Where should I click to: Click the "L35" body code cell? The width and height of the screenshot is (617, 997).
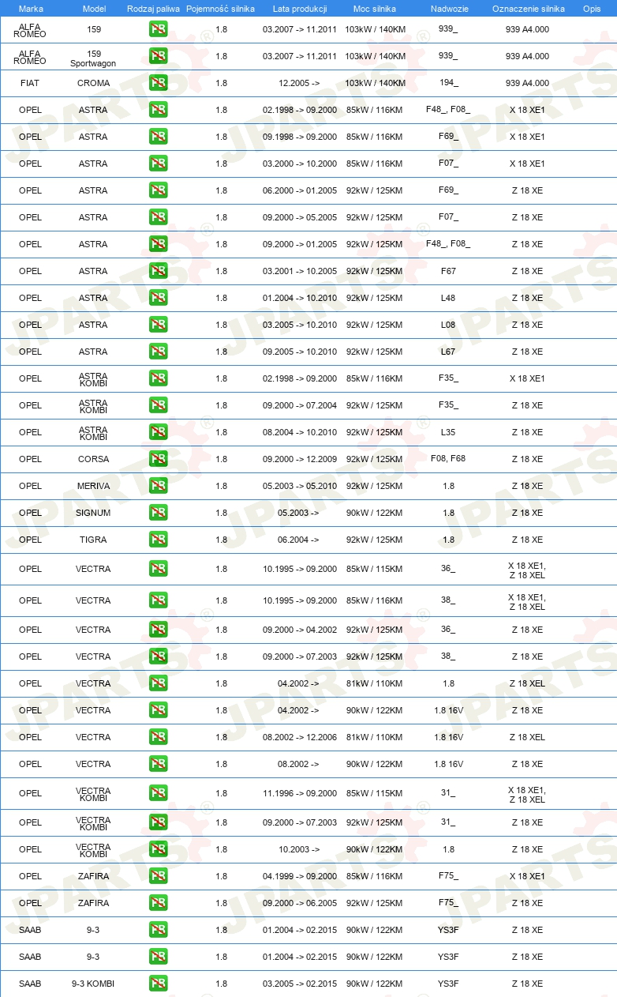448,432
